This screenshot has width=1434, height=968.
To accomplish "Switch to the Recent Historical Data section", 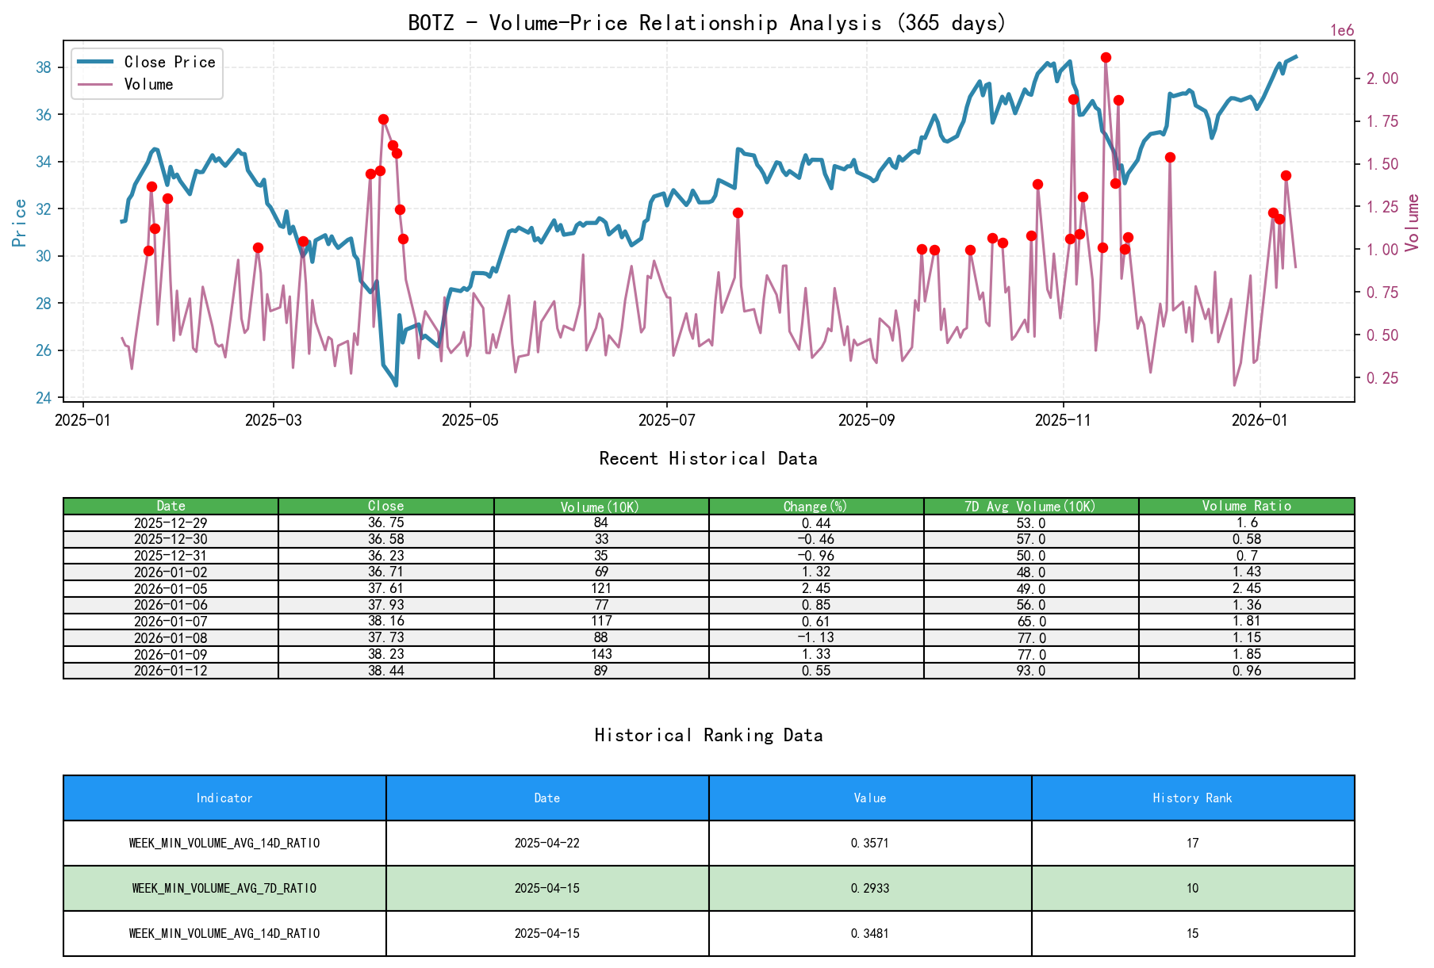I will pos(708,458).
